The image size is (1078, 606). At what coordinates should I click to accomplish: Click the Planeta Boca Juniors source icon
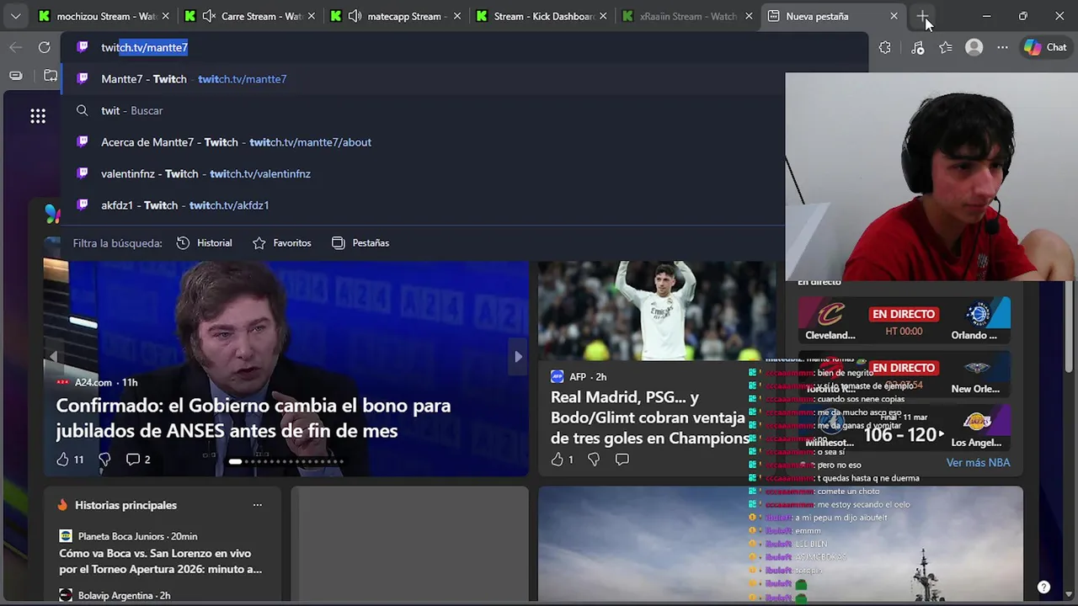pos(66,536)
